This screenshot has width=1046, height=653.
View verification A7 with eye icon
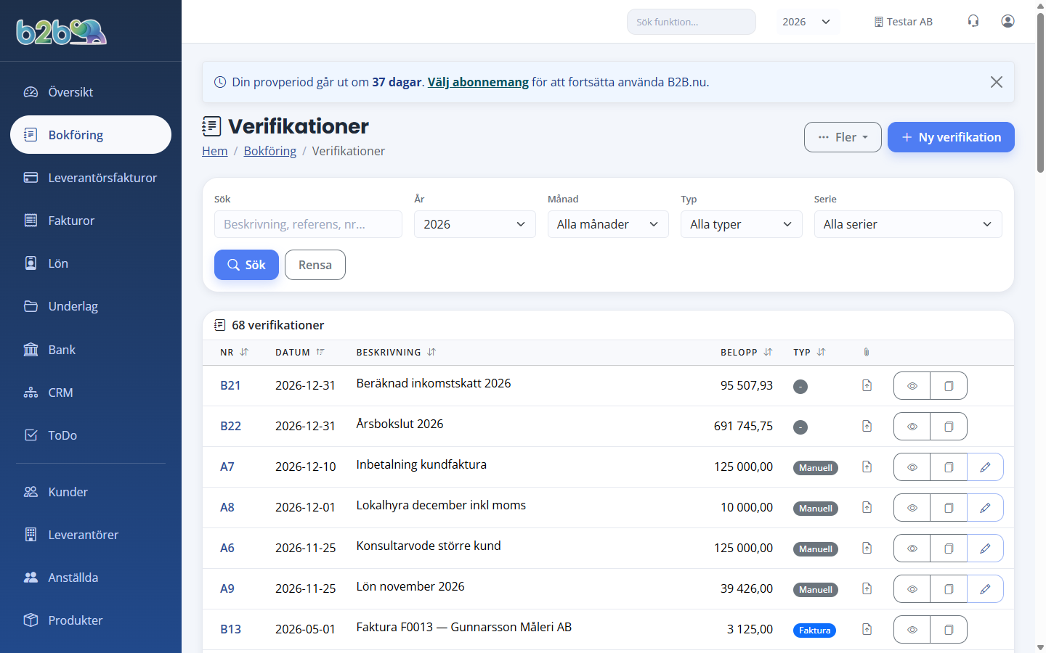click(x=912, y=467)
